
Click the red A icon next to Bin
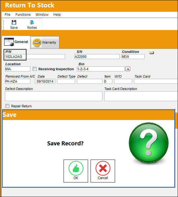click(128, 69)
